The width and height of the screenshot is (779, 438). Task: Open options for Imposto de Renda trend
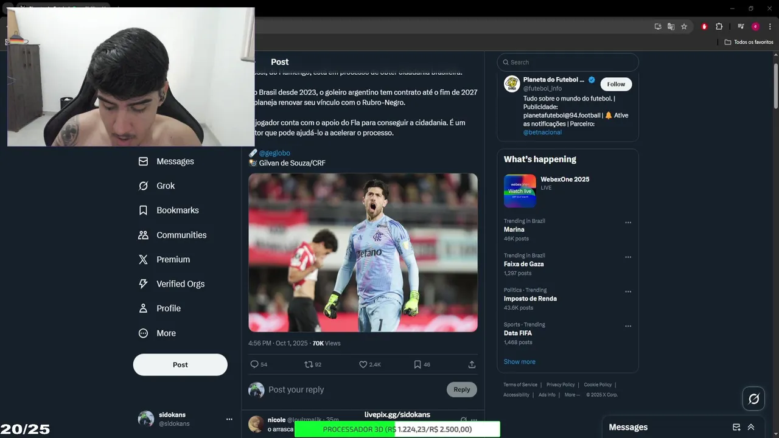coord(628,291)
